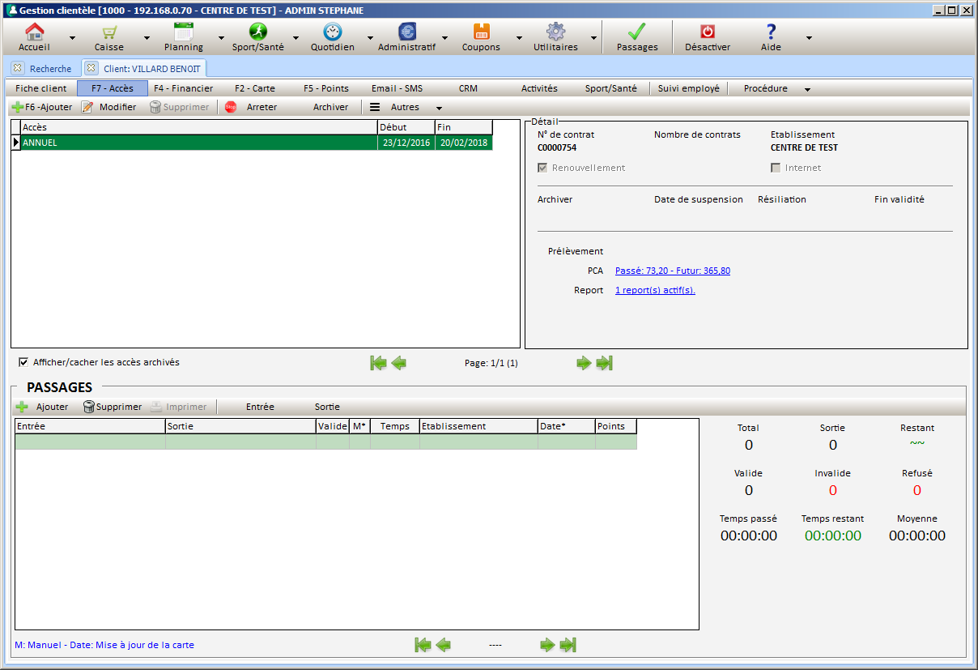
Task: Click F6 - Ajouter access button
Action: 42,107
